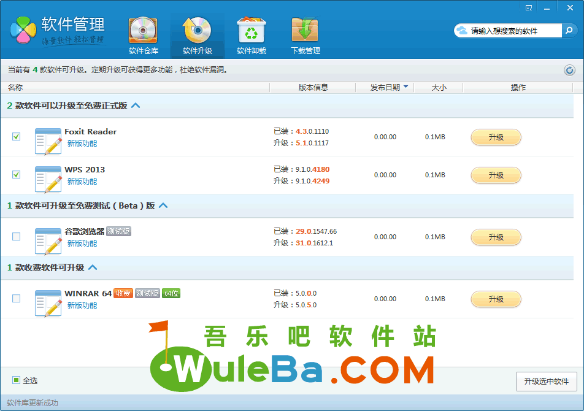This screenshot has height=411, width=584.
Task: Sort by 名称 column header
Action: click(x=15, y=88)
